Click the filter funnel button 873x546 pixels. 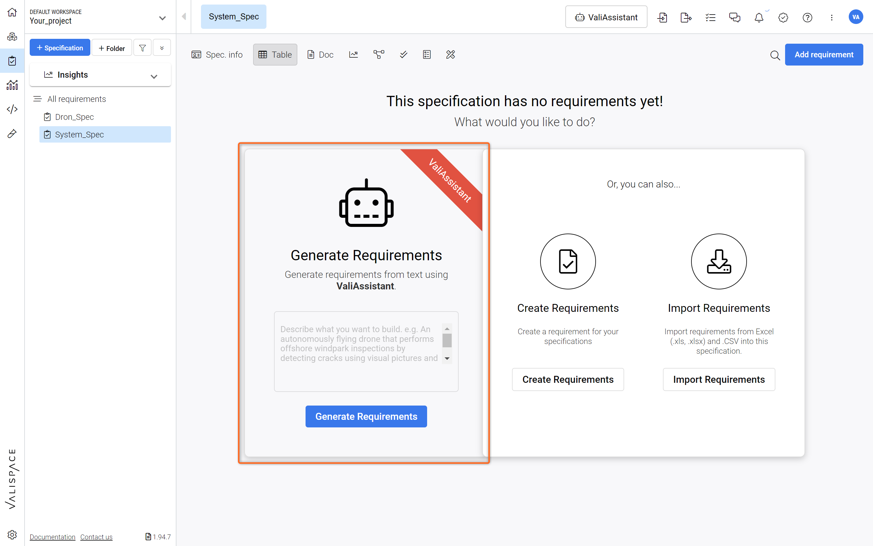click(142, 48)
